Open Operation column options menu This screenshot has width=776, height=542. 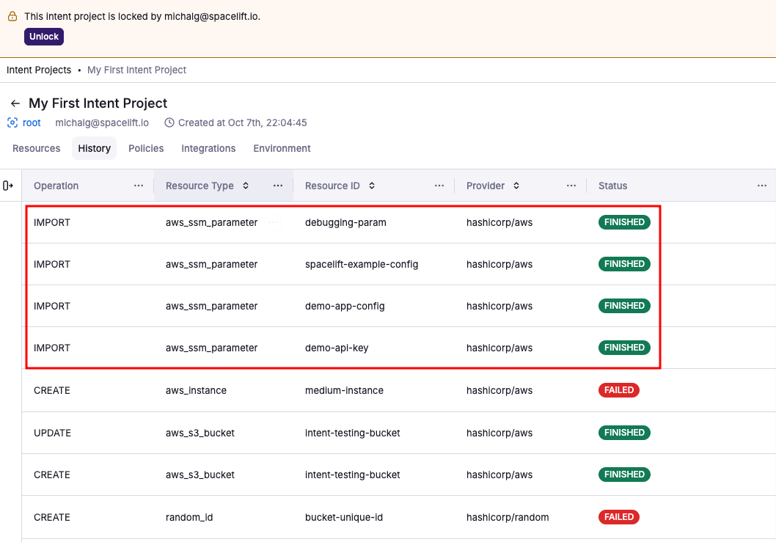click(x=139, y=186)
